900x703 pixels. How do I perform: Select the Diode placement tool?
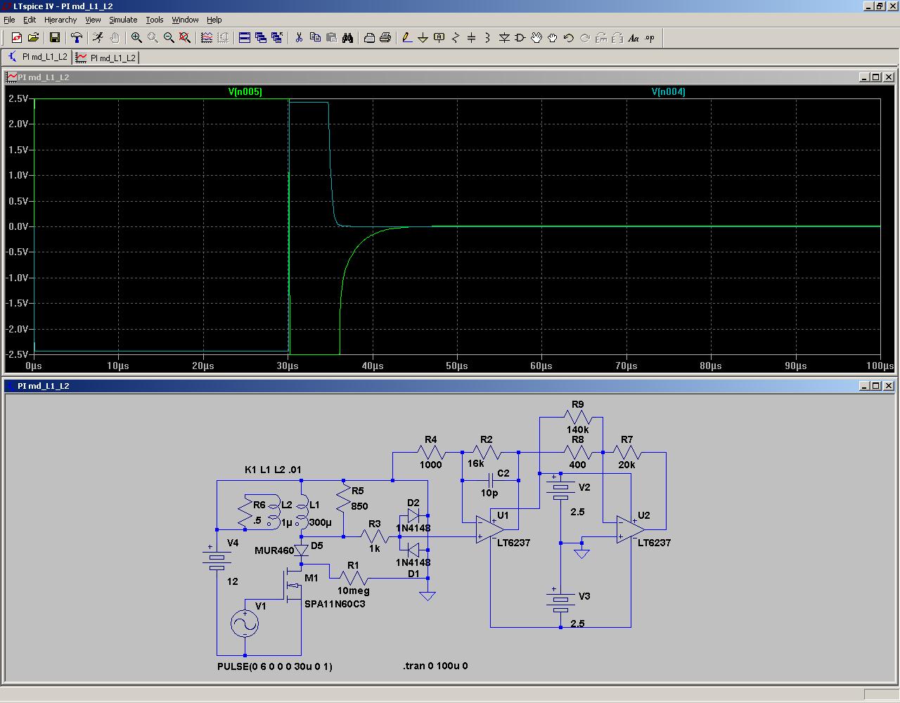(504, 38)
